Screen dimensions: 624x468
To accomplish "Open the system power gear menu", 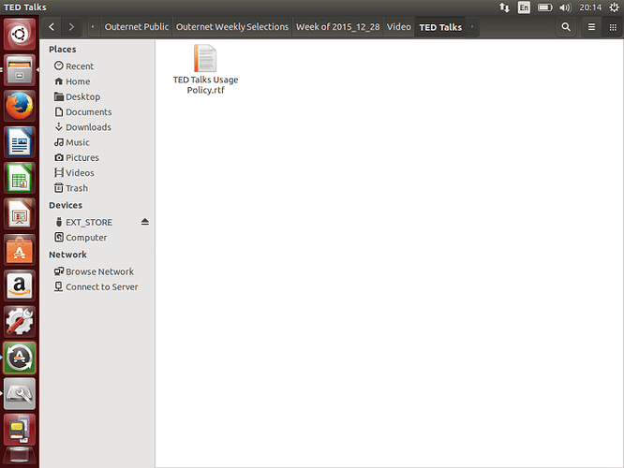I will click(x=614, y=7).
